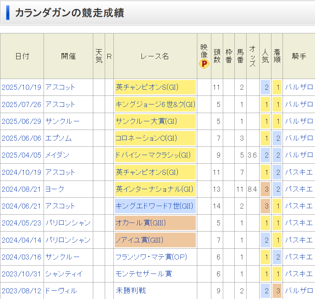The width and height of the screenshot is (315, 299).
Task: Open パリロンシャン venue link in 2024/04/14 row
Action: 68,240
